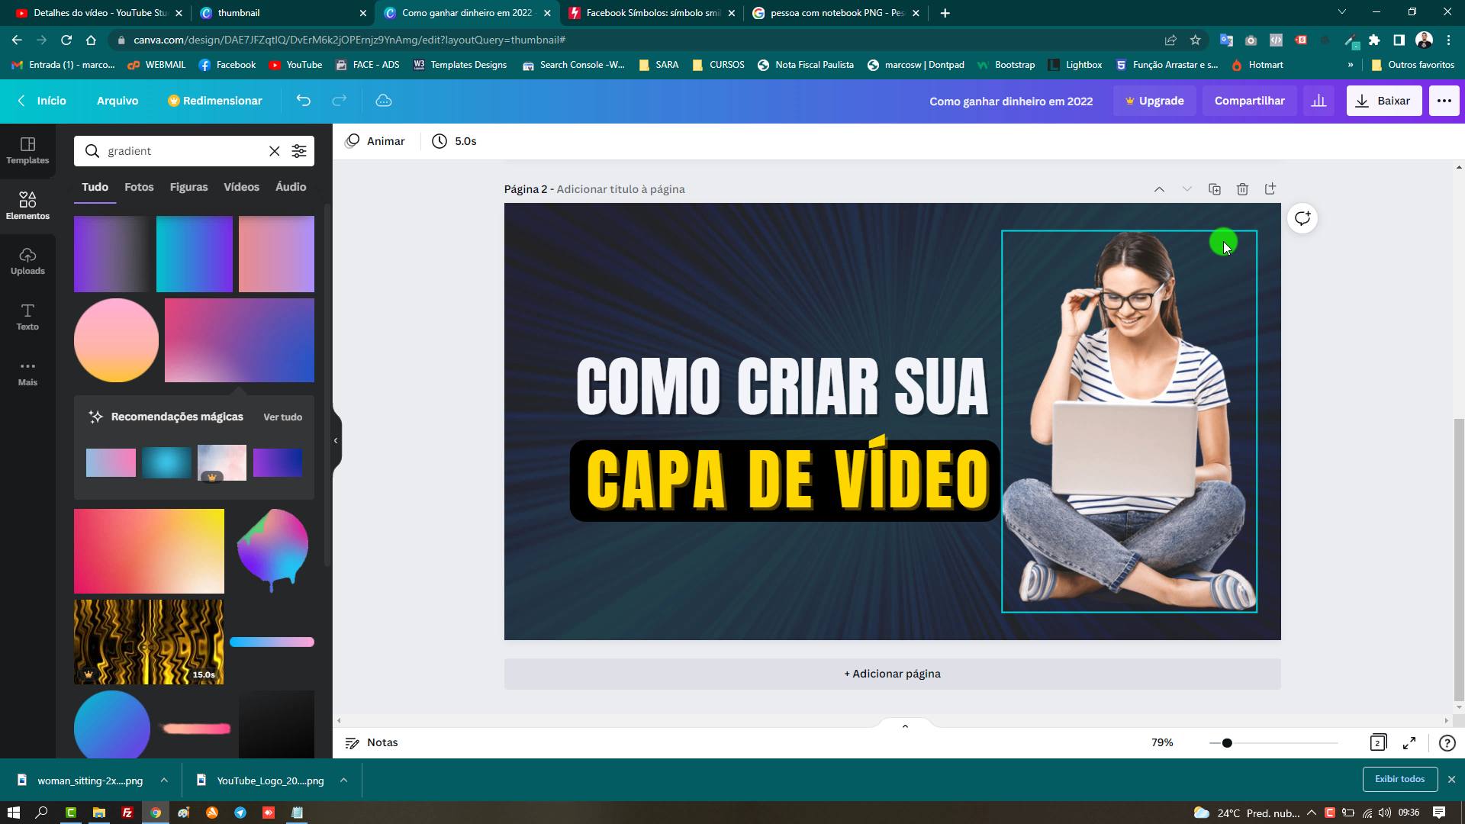Open Chrome extensions puzzle icon

pyautogui.click(x=1374, y=40)
